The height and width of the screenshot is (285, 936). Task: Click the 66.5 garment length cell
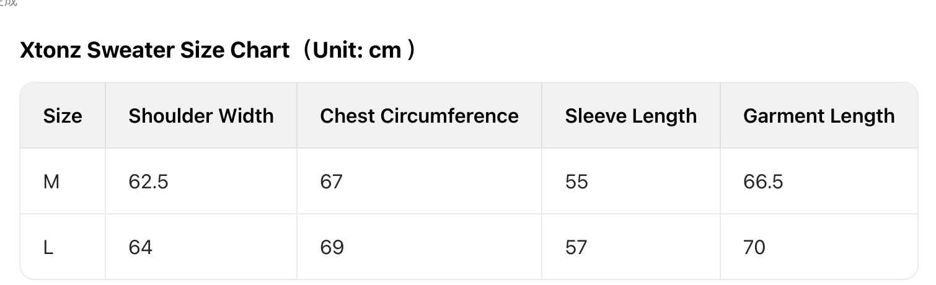point(762,182)
